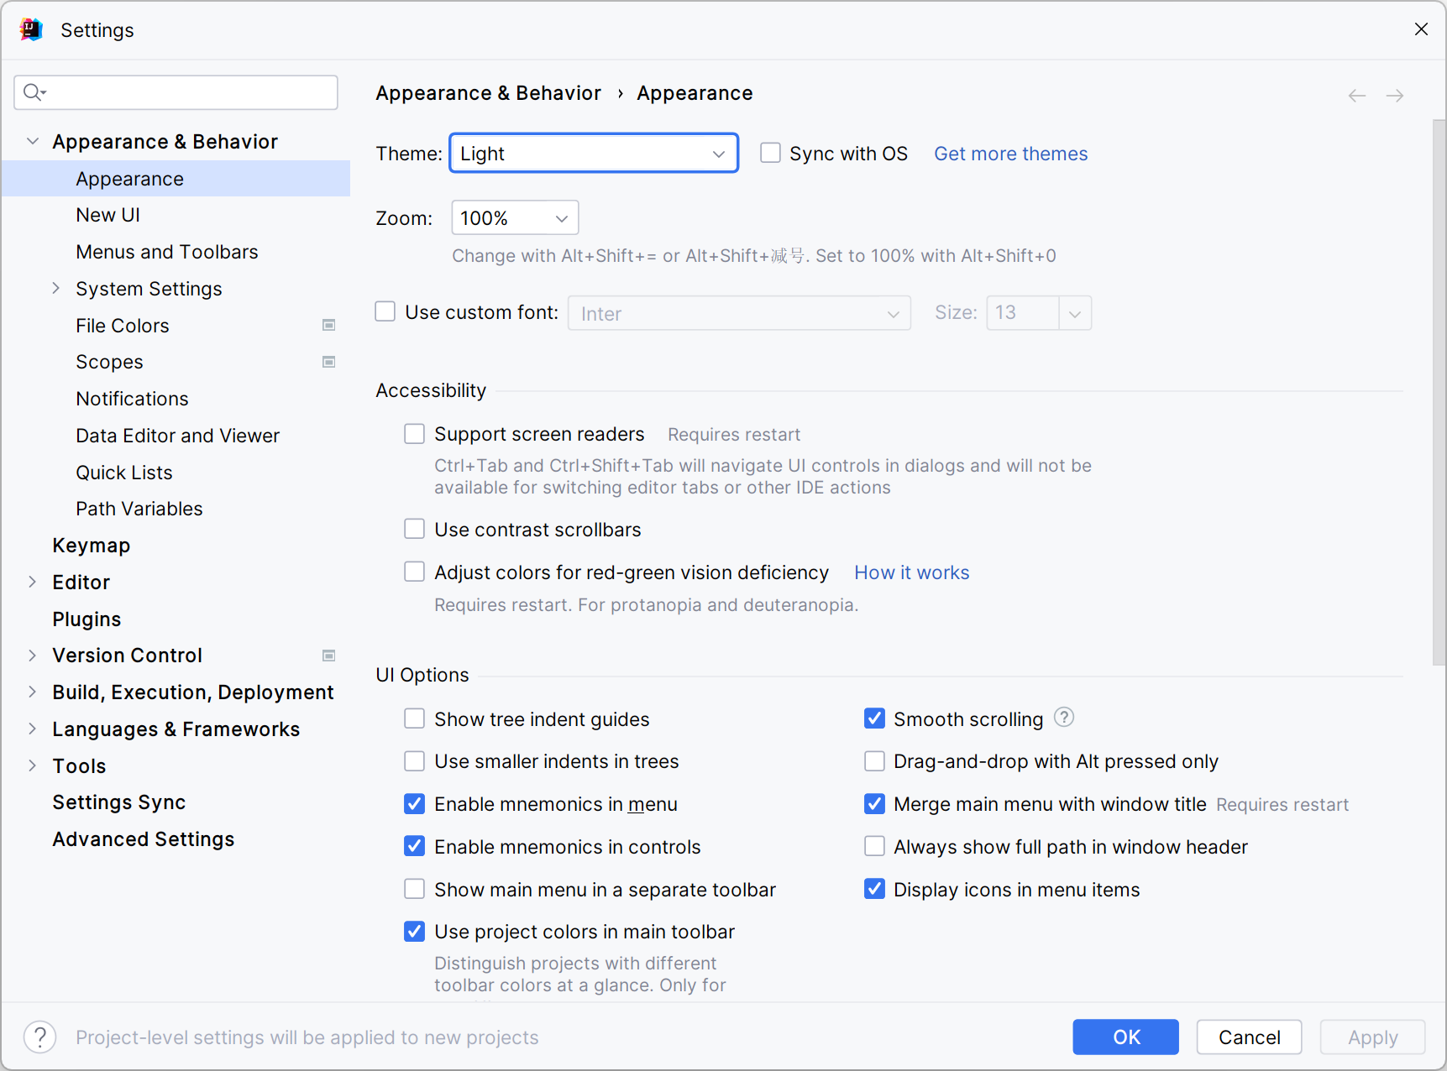The height and width of the screenshot is (1071, 1447).
Task: Click Get more themes link
Action: (1010, 154)
